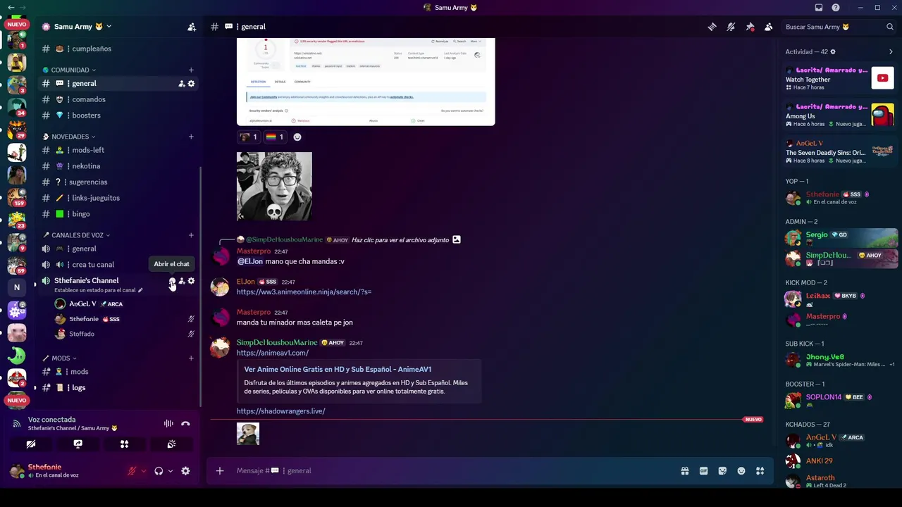This screenshot has width=902, height=507.
Task: Disconnect from voice with hang-up icon
Action: 185,424
